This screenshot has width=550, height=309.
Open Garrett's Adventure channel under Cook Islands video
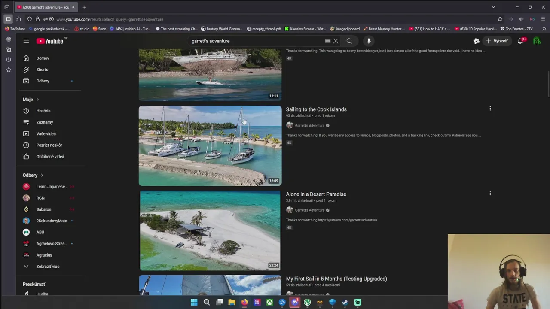tap(309, 126)
